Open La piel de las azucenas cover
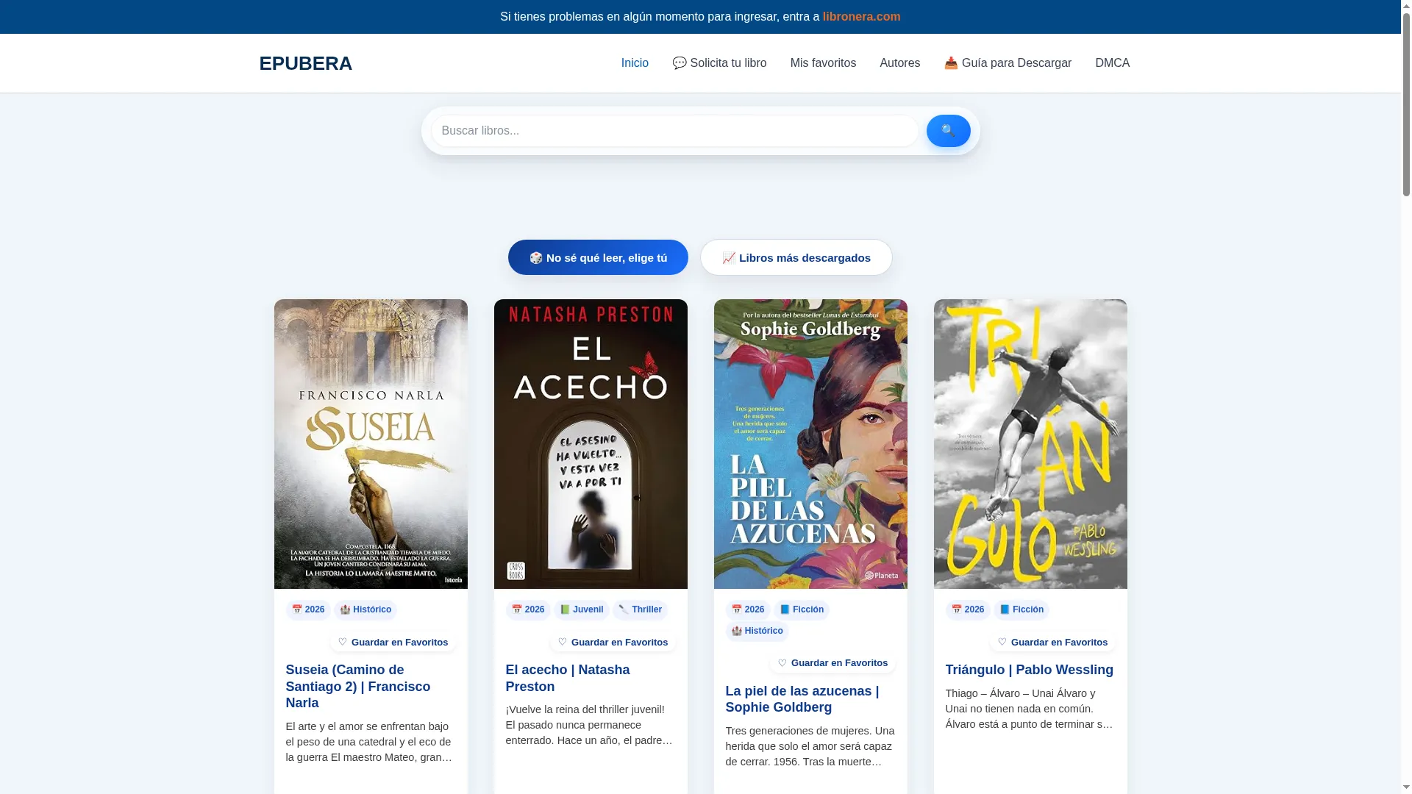The width and height of the screenshot is (1412, 794). [x=810, y=444]
